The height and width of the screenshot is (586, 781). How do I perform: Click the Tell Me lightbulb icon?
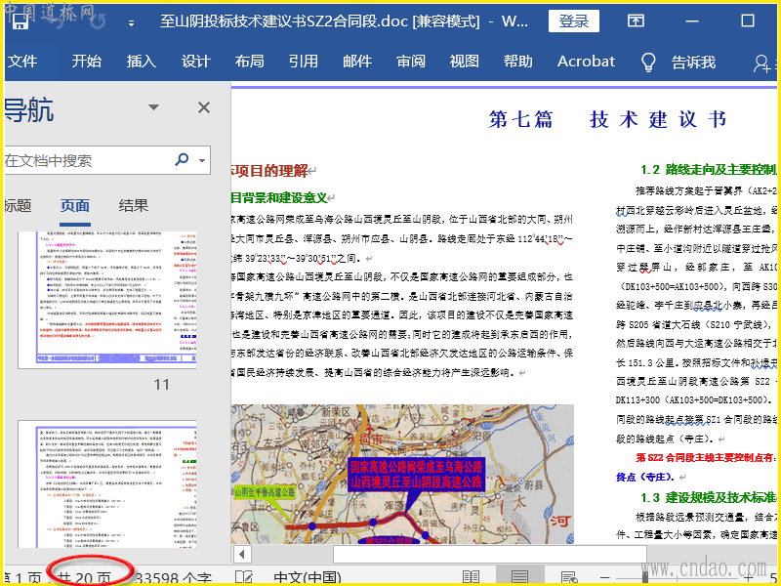coord(647,62)
